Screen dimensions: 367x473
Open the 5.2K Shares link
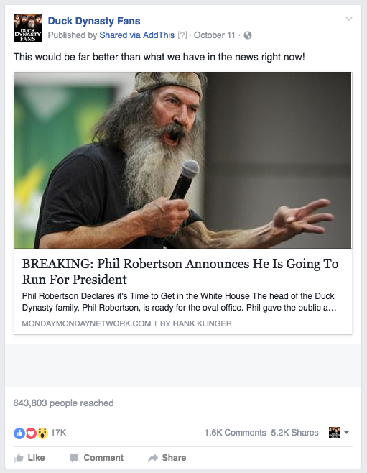click(x=294, y=433)
